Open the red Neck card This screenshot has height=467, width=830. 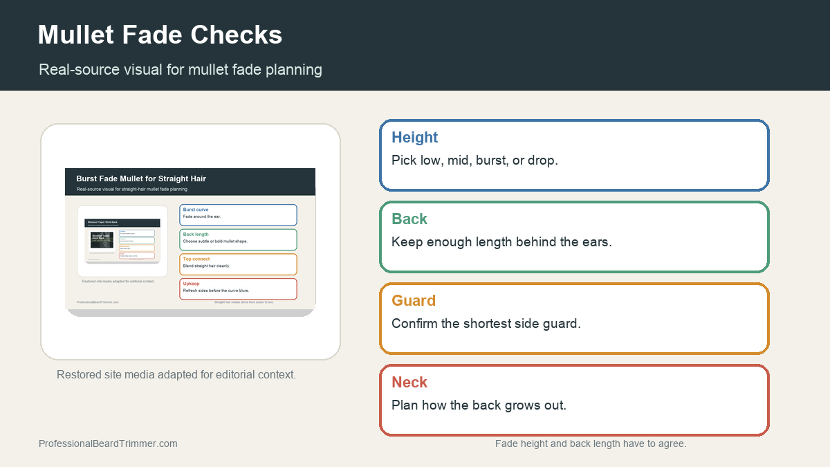574,400
